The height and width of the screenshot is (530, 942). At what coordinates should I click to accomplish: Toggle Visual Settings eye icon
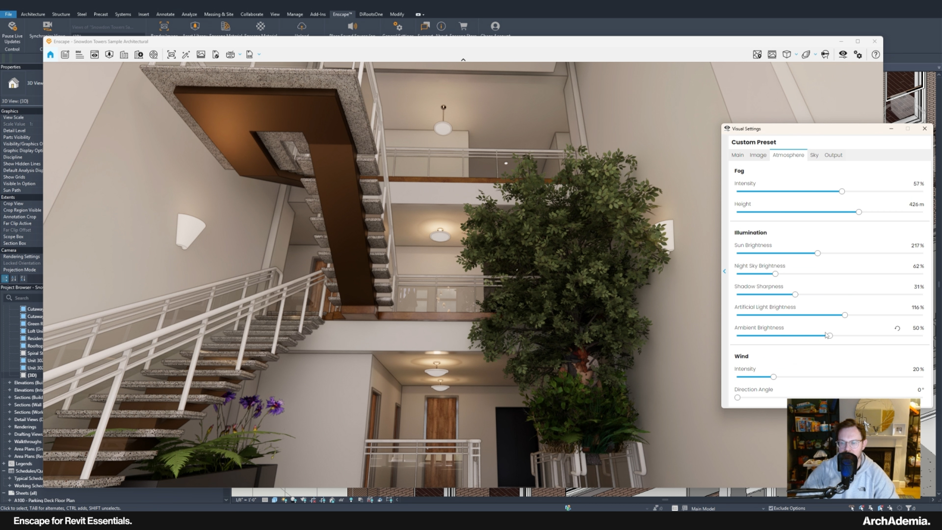[x=843, y=54]
